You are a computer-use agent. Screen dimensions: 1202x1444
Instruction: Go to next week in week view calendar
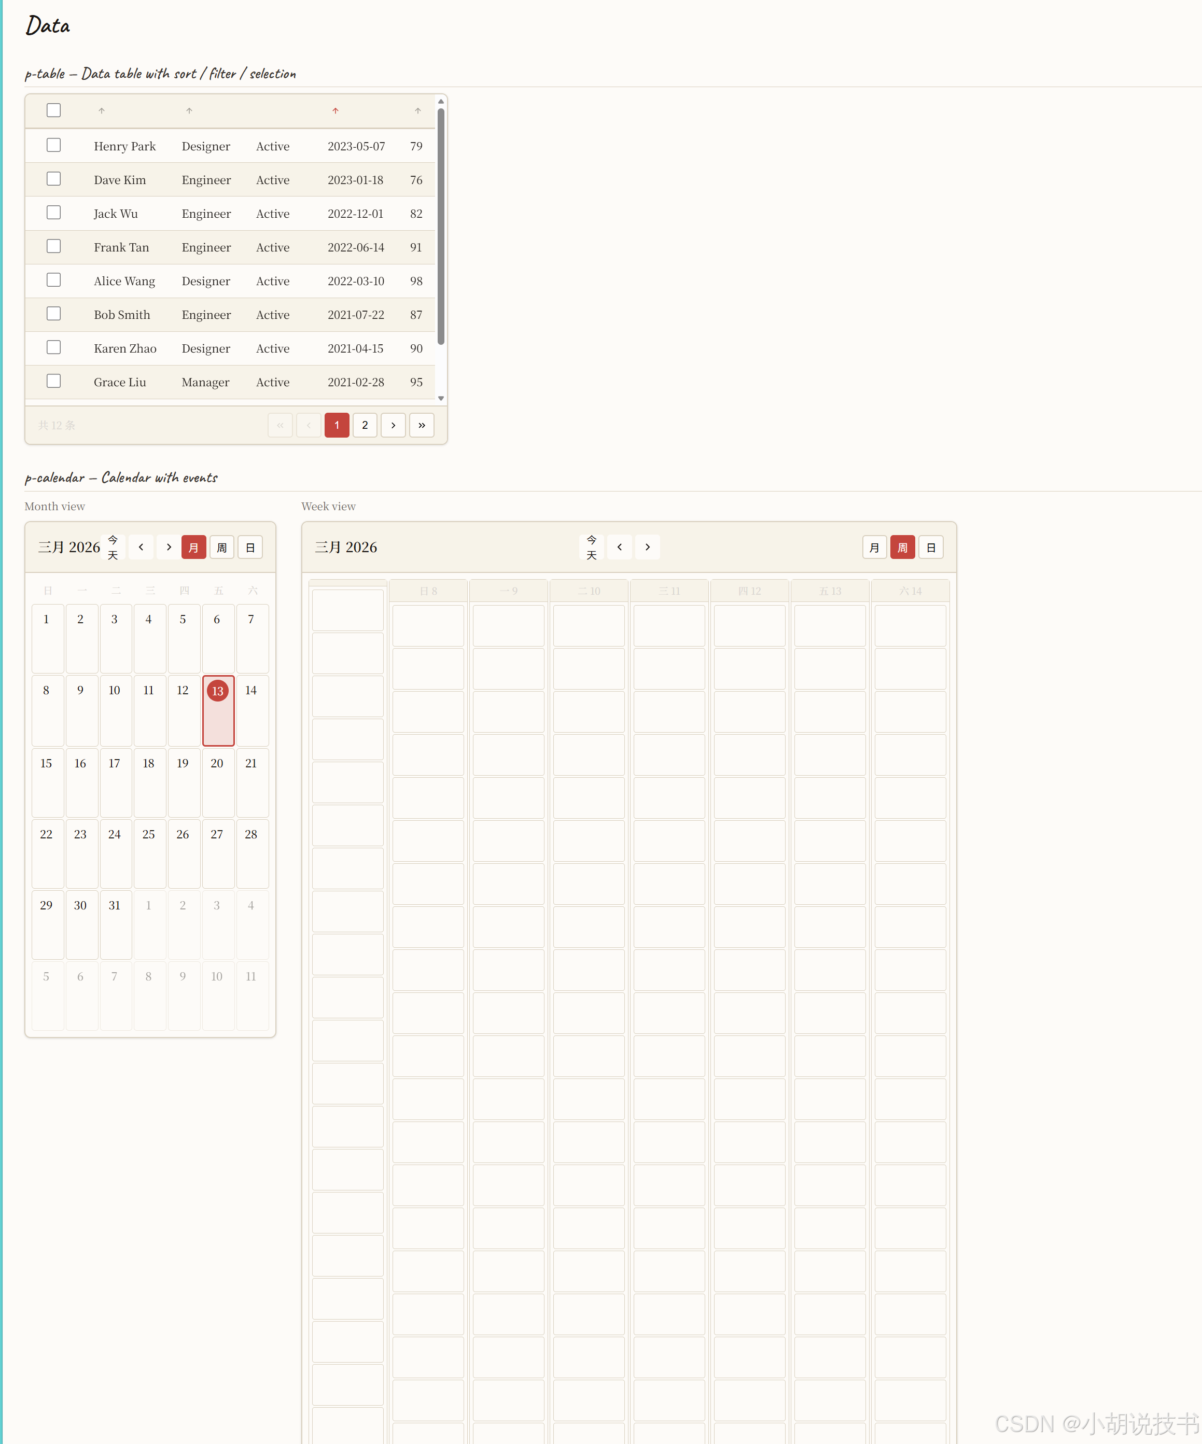coord(647,548)
